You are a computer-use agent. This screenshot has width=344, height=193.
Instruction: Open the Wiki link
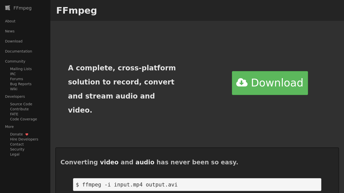point(14,89)
